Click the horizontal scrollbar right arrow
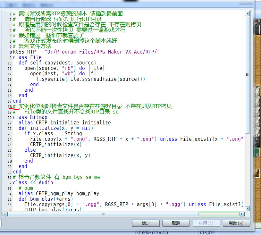The width and height of the screenshot is (261, 235). (242, 214)
